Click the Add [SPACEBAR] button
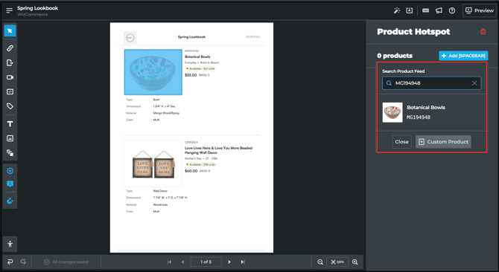Image resolution: width=499 pixels, height=272 pixels. 463,56
